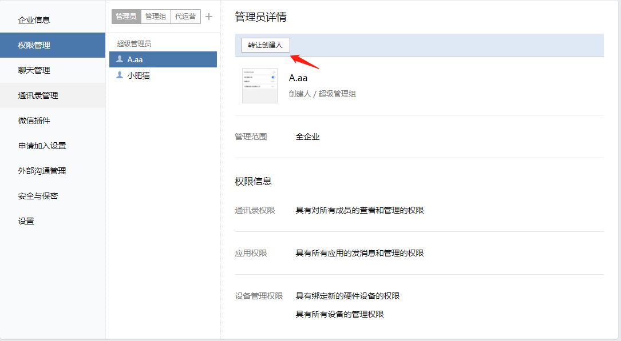
Task: Click the 权限信息 section heading
Action: click(254, 182)
